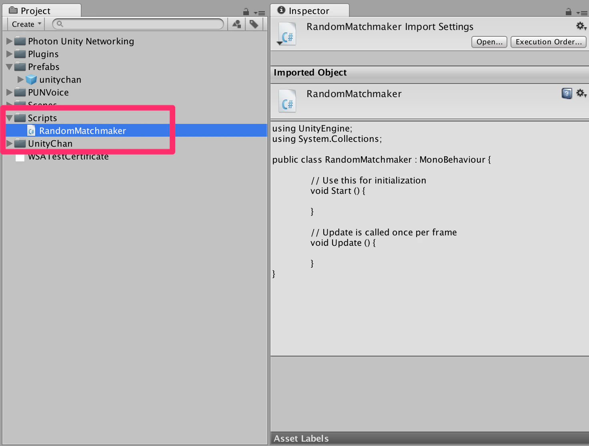
Task: Expand the PUNVoice folder arrow
Action: tap(9, 92)
